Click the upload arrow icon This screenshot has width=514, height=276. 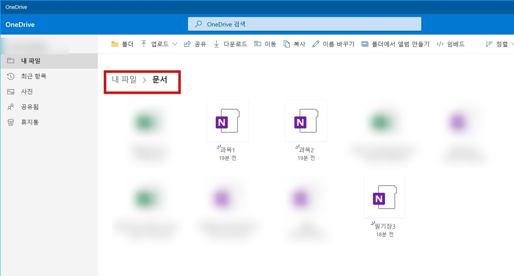tap(144, 44)
